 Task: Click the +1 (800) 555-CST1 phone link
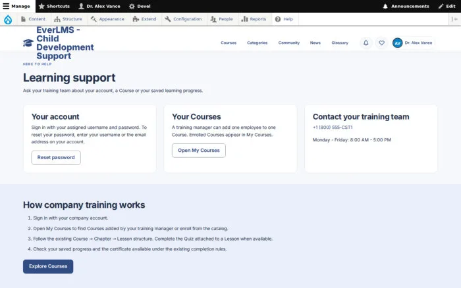(x=333, y=128)
